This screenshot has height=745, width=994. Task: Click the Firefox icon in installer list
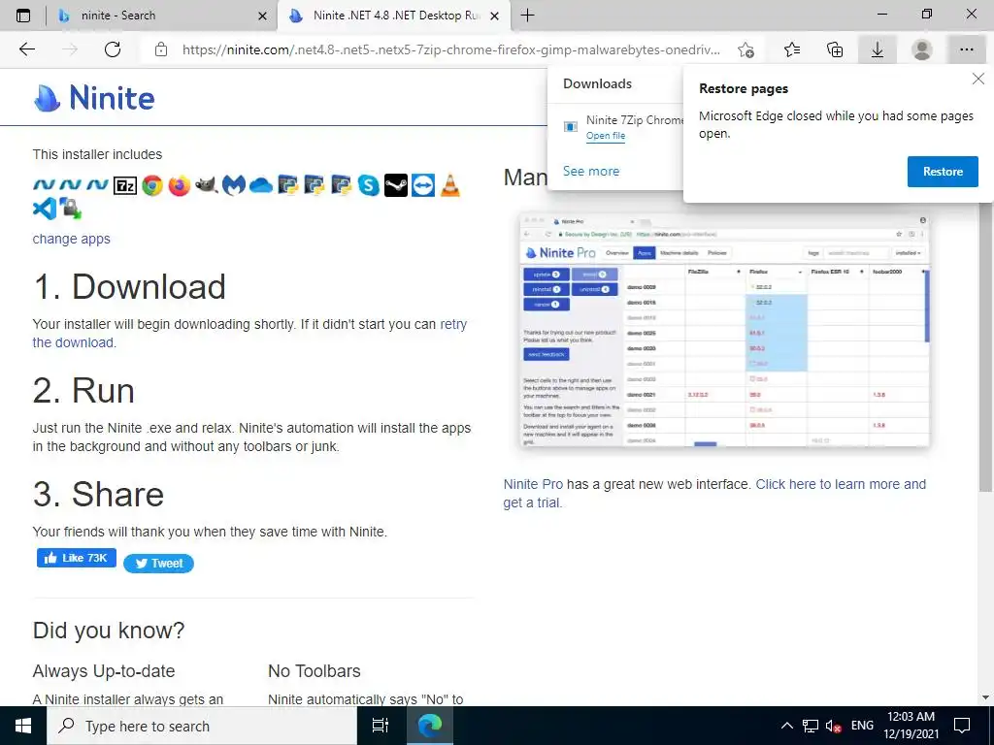click(x=180, y=185)
